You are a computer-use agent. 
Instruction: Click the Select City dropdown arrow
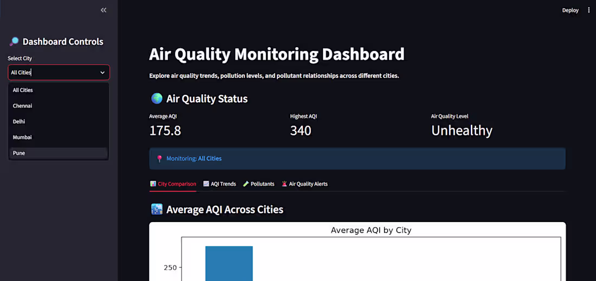[102, 72]
